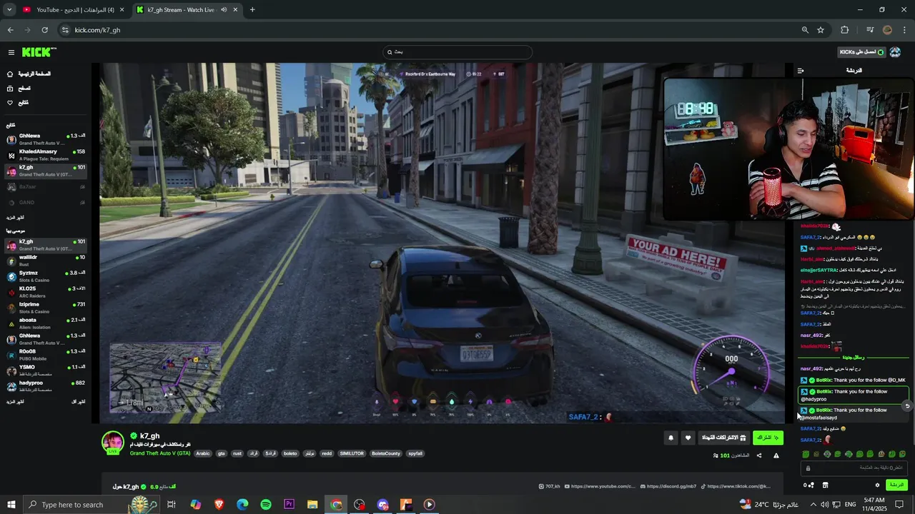This screenshot has height=514, width=915.
Task: Open Iziprime channel in recommended list
Action: click(x=46, y=308)
